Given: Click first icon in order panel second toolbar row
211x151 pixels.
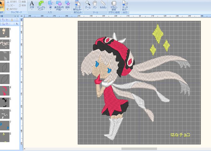Looking at the screenshot, I should [x=3, y=24].
